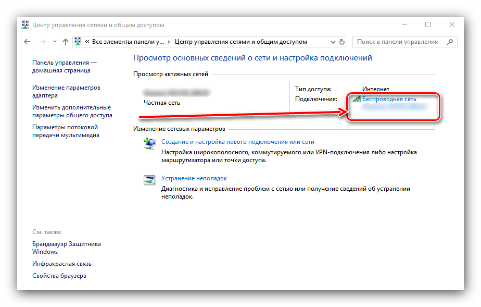
Task: Click the search magnifier icon
Action: [450, 42]
